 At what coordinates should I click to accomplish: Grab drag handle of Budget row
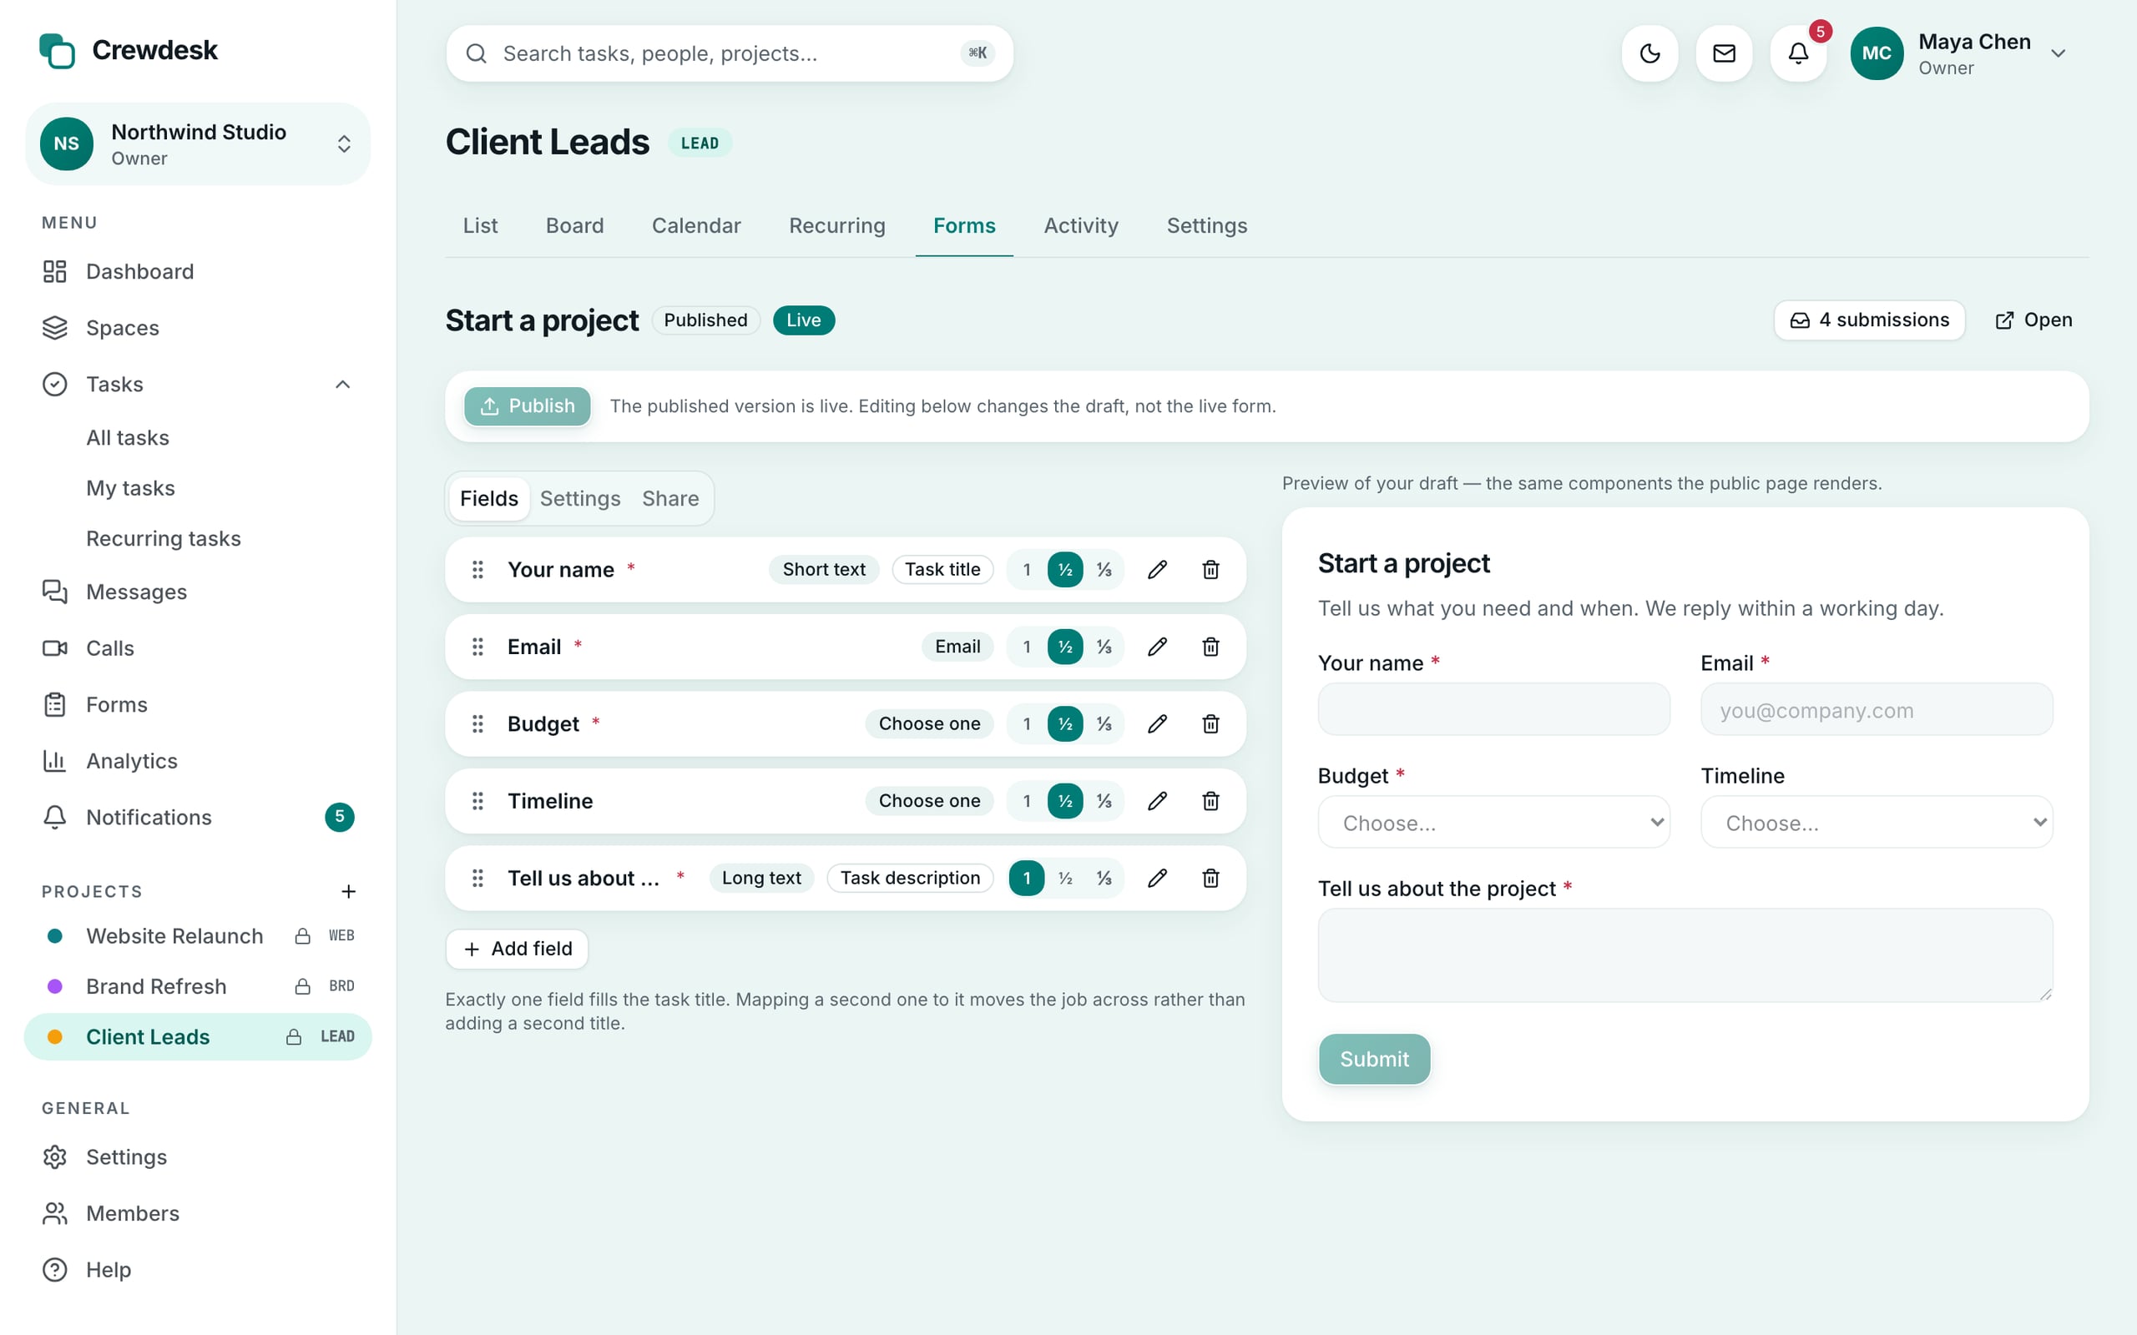(477, 724)
